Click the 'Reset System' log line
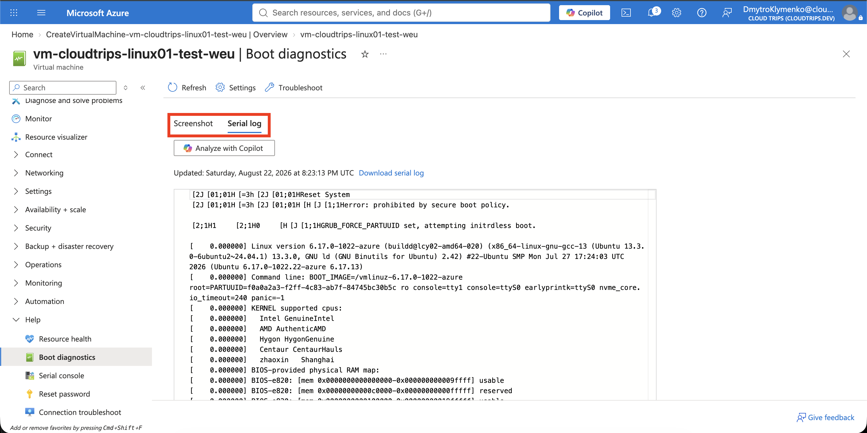 click(271, 194)
